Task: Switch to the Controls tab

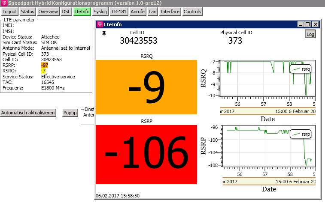Action: pyautogui.click(x=192, y=12)
